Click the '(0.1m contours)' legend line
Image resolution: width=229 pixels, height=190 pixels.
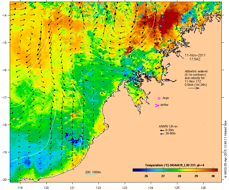coord(195,75)
